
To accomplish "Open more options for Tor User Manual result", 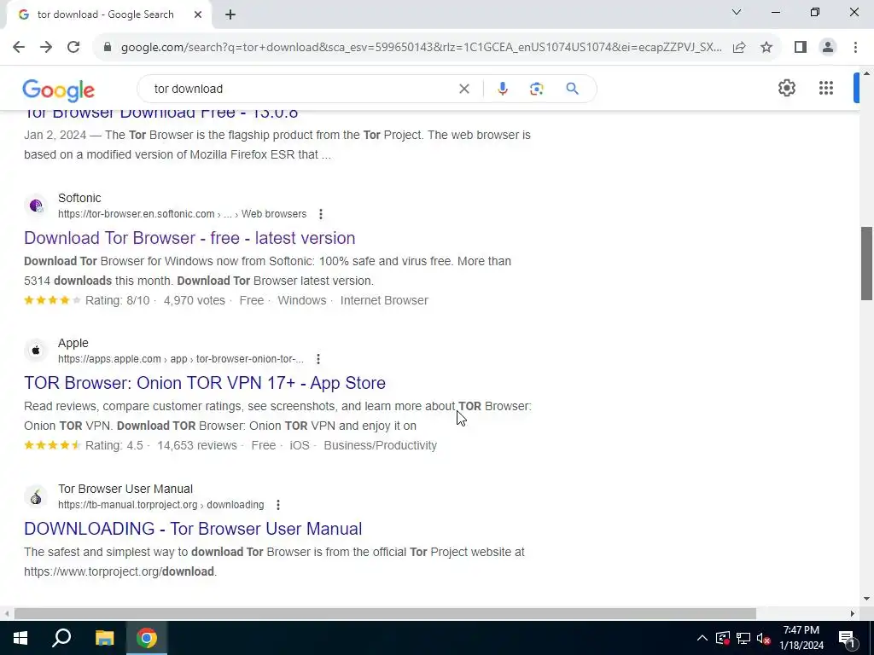I will [x=278, y=505].
